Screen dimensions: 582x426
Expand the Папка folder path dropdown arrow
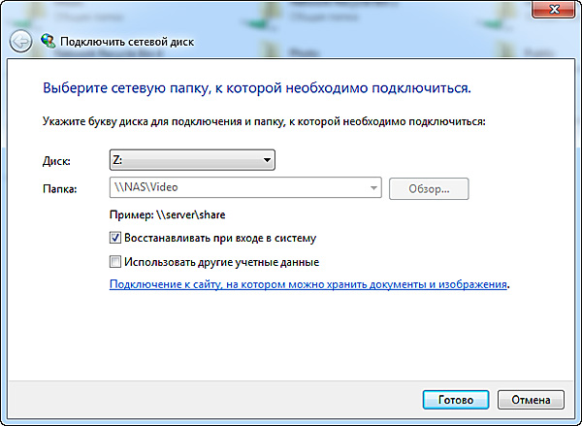click(x=372, y=188)
